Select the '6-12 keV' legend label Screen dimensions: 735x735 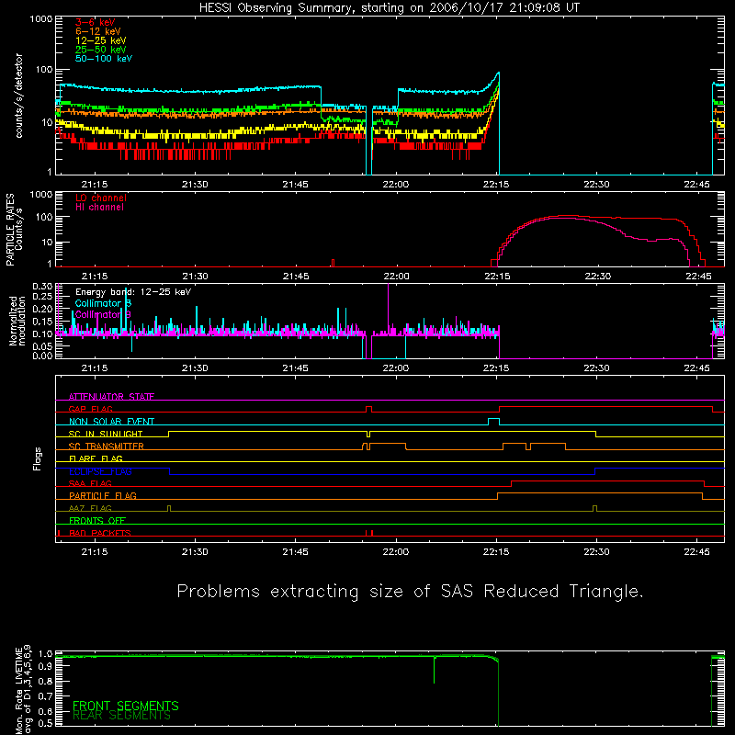tap(98, 31)
